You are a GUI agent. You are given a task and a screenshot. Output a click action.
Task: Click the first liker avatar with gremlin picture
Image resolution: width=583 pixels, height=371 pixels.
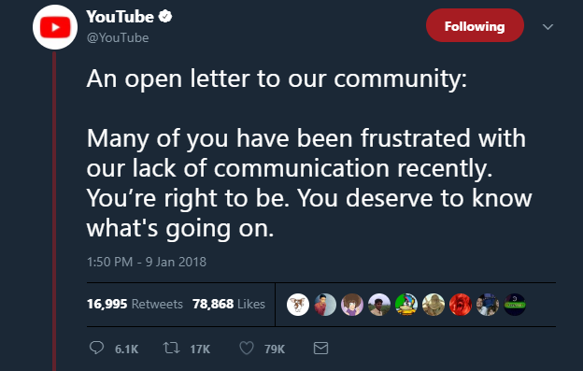pyautogui.click(x=298, y=305)
